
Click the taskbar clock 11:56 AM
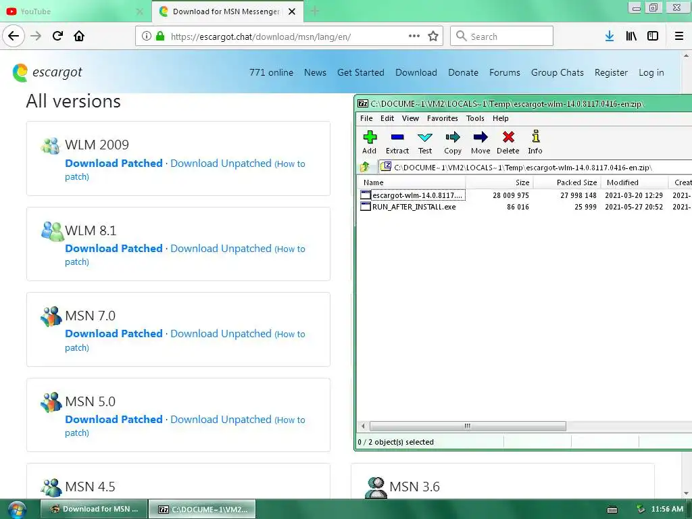(667, 509)
